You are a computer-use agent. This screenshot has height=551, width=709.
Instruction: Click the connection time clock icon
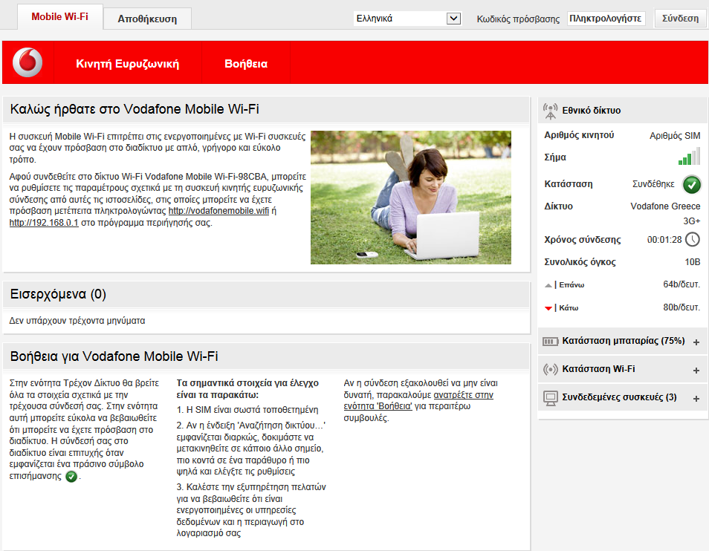pos(692,239)
